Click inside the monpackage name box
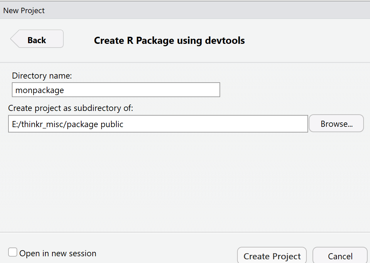Screen dimensions: 370x263 (x=116, y=90)
